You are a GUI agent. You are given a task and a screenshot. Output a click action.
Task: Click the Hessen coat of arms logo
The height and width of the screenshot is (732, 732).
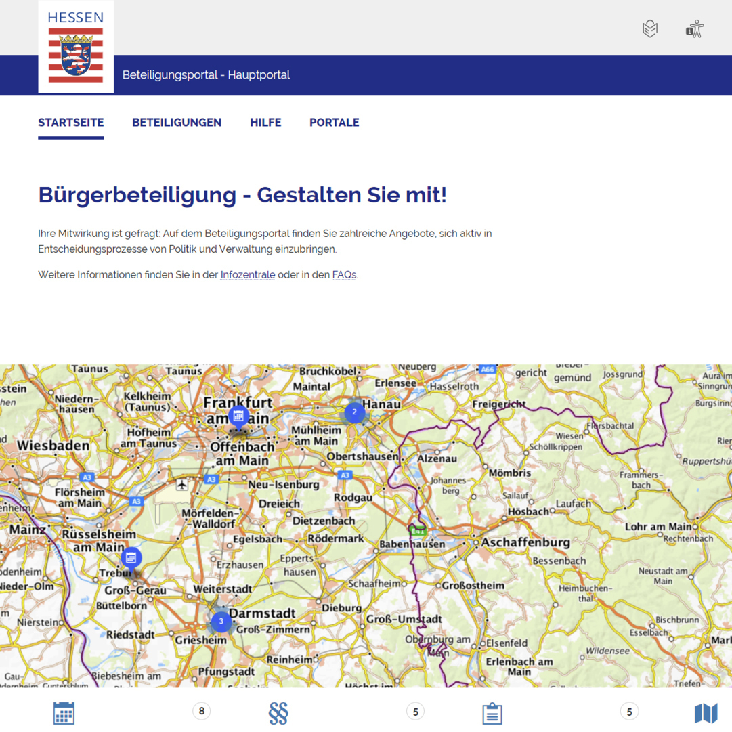76,46
